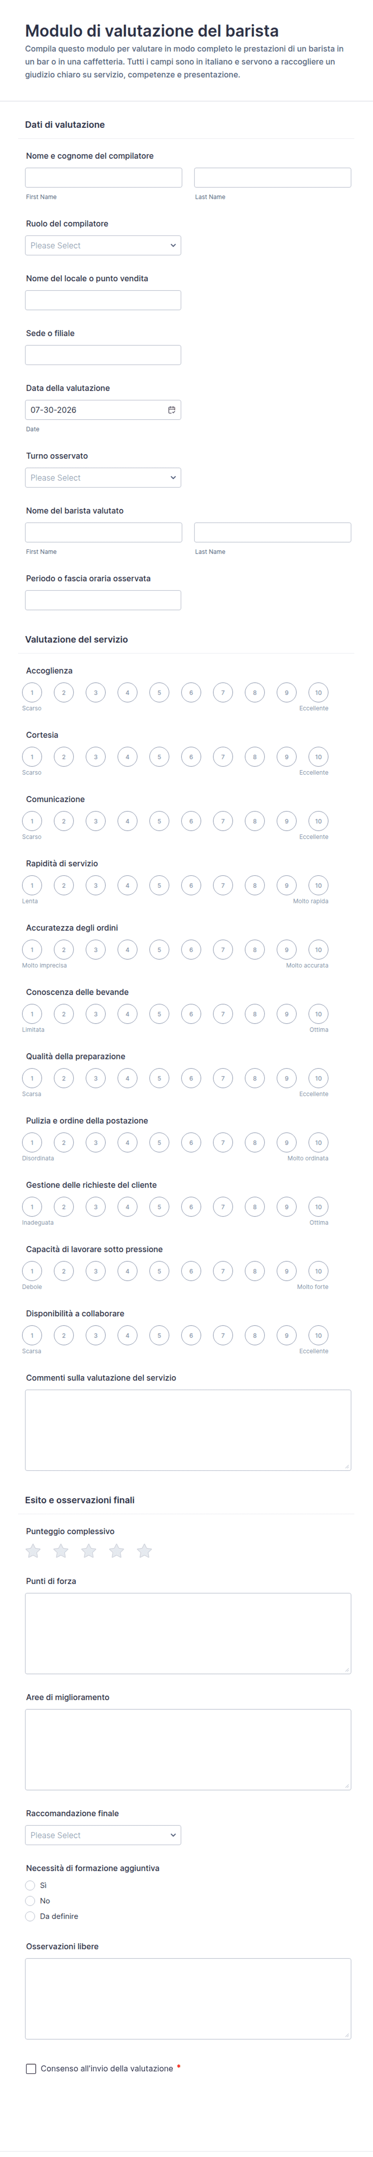
Task: Choose the Da definire radio option
Action: click(x=30, y=1916)
